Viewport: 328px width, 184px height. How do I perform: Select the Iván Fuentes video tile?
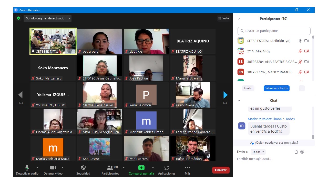tap(146, 148)
